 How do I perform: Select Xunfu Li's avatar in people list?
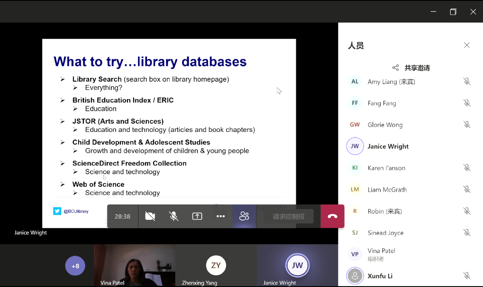point(355,276)
